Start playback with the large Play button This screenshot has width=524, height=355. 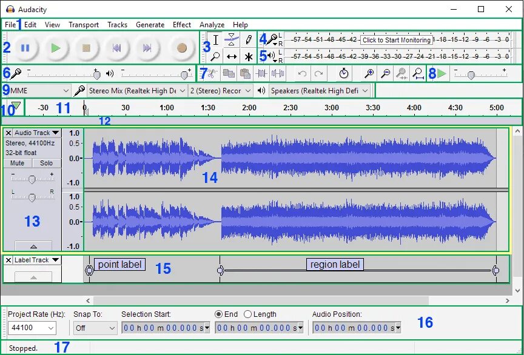click(x=55, y=48)
